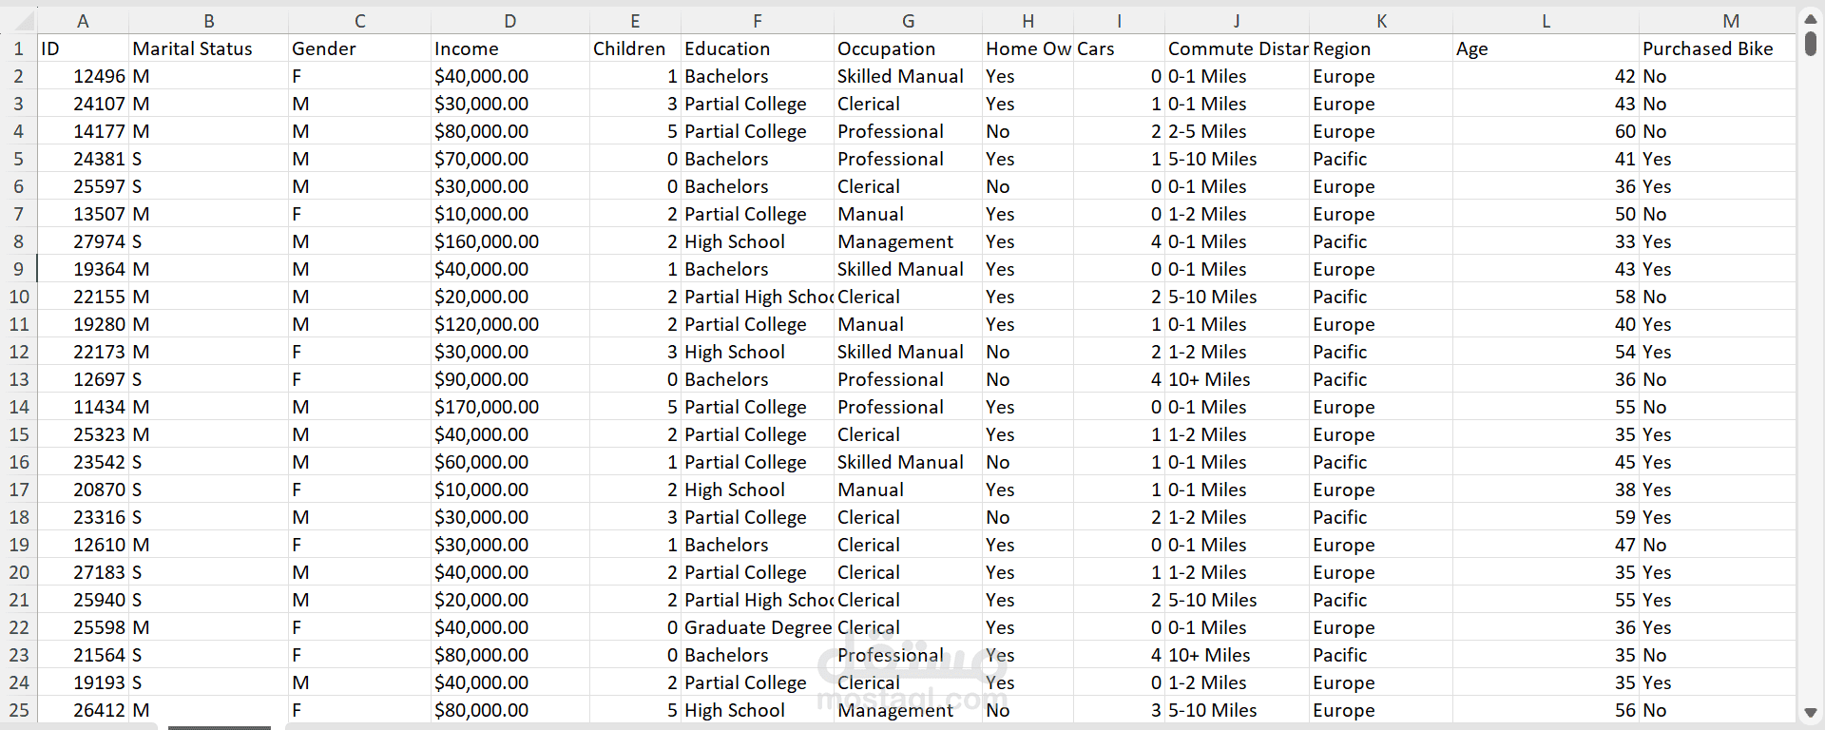The width and height of the screenshot is (1825, 730).
Task: Select column B header
Action: point(208,20)
